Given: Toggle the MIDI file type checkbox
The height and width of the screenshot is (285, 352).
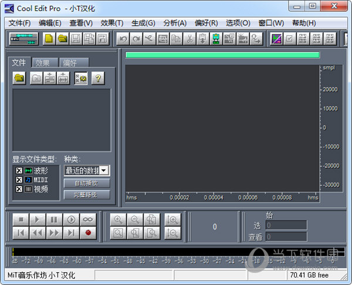Looking at the screenshot, I should (19, 180).
